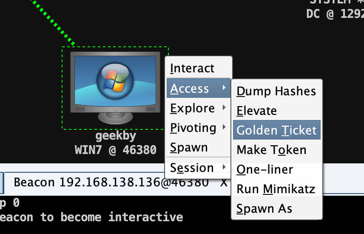The width and height of the screenshot is (364, 234).
Task: Select Make Token in the Access submenu
Action: 277,150
